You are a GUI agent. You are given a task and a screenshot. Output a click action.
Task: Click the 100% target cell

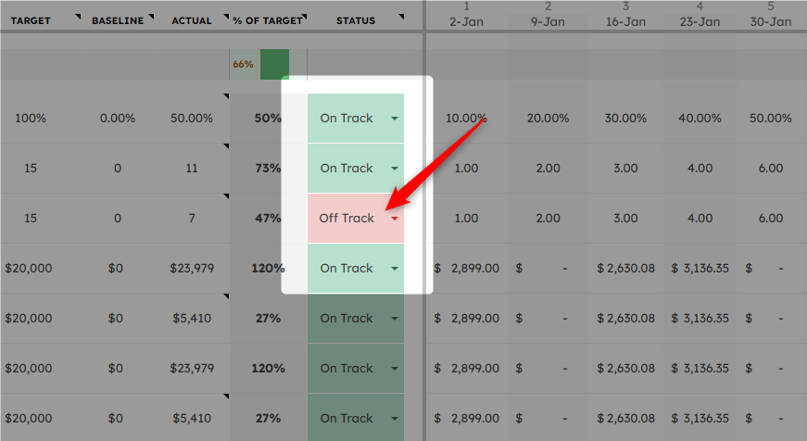(31, 119)
